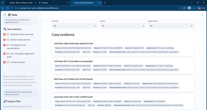Viewport: 207px width, 110px height.
Task: Uncheck 02 - Doctor review priority
Action: tap(4, 40)
